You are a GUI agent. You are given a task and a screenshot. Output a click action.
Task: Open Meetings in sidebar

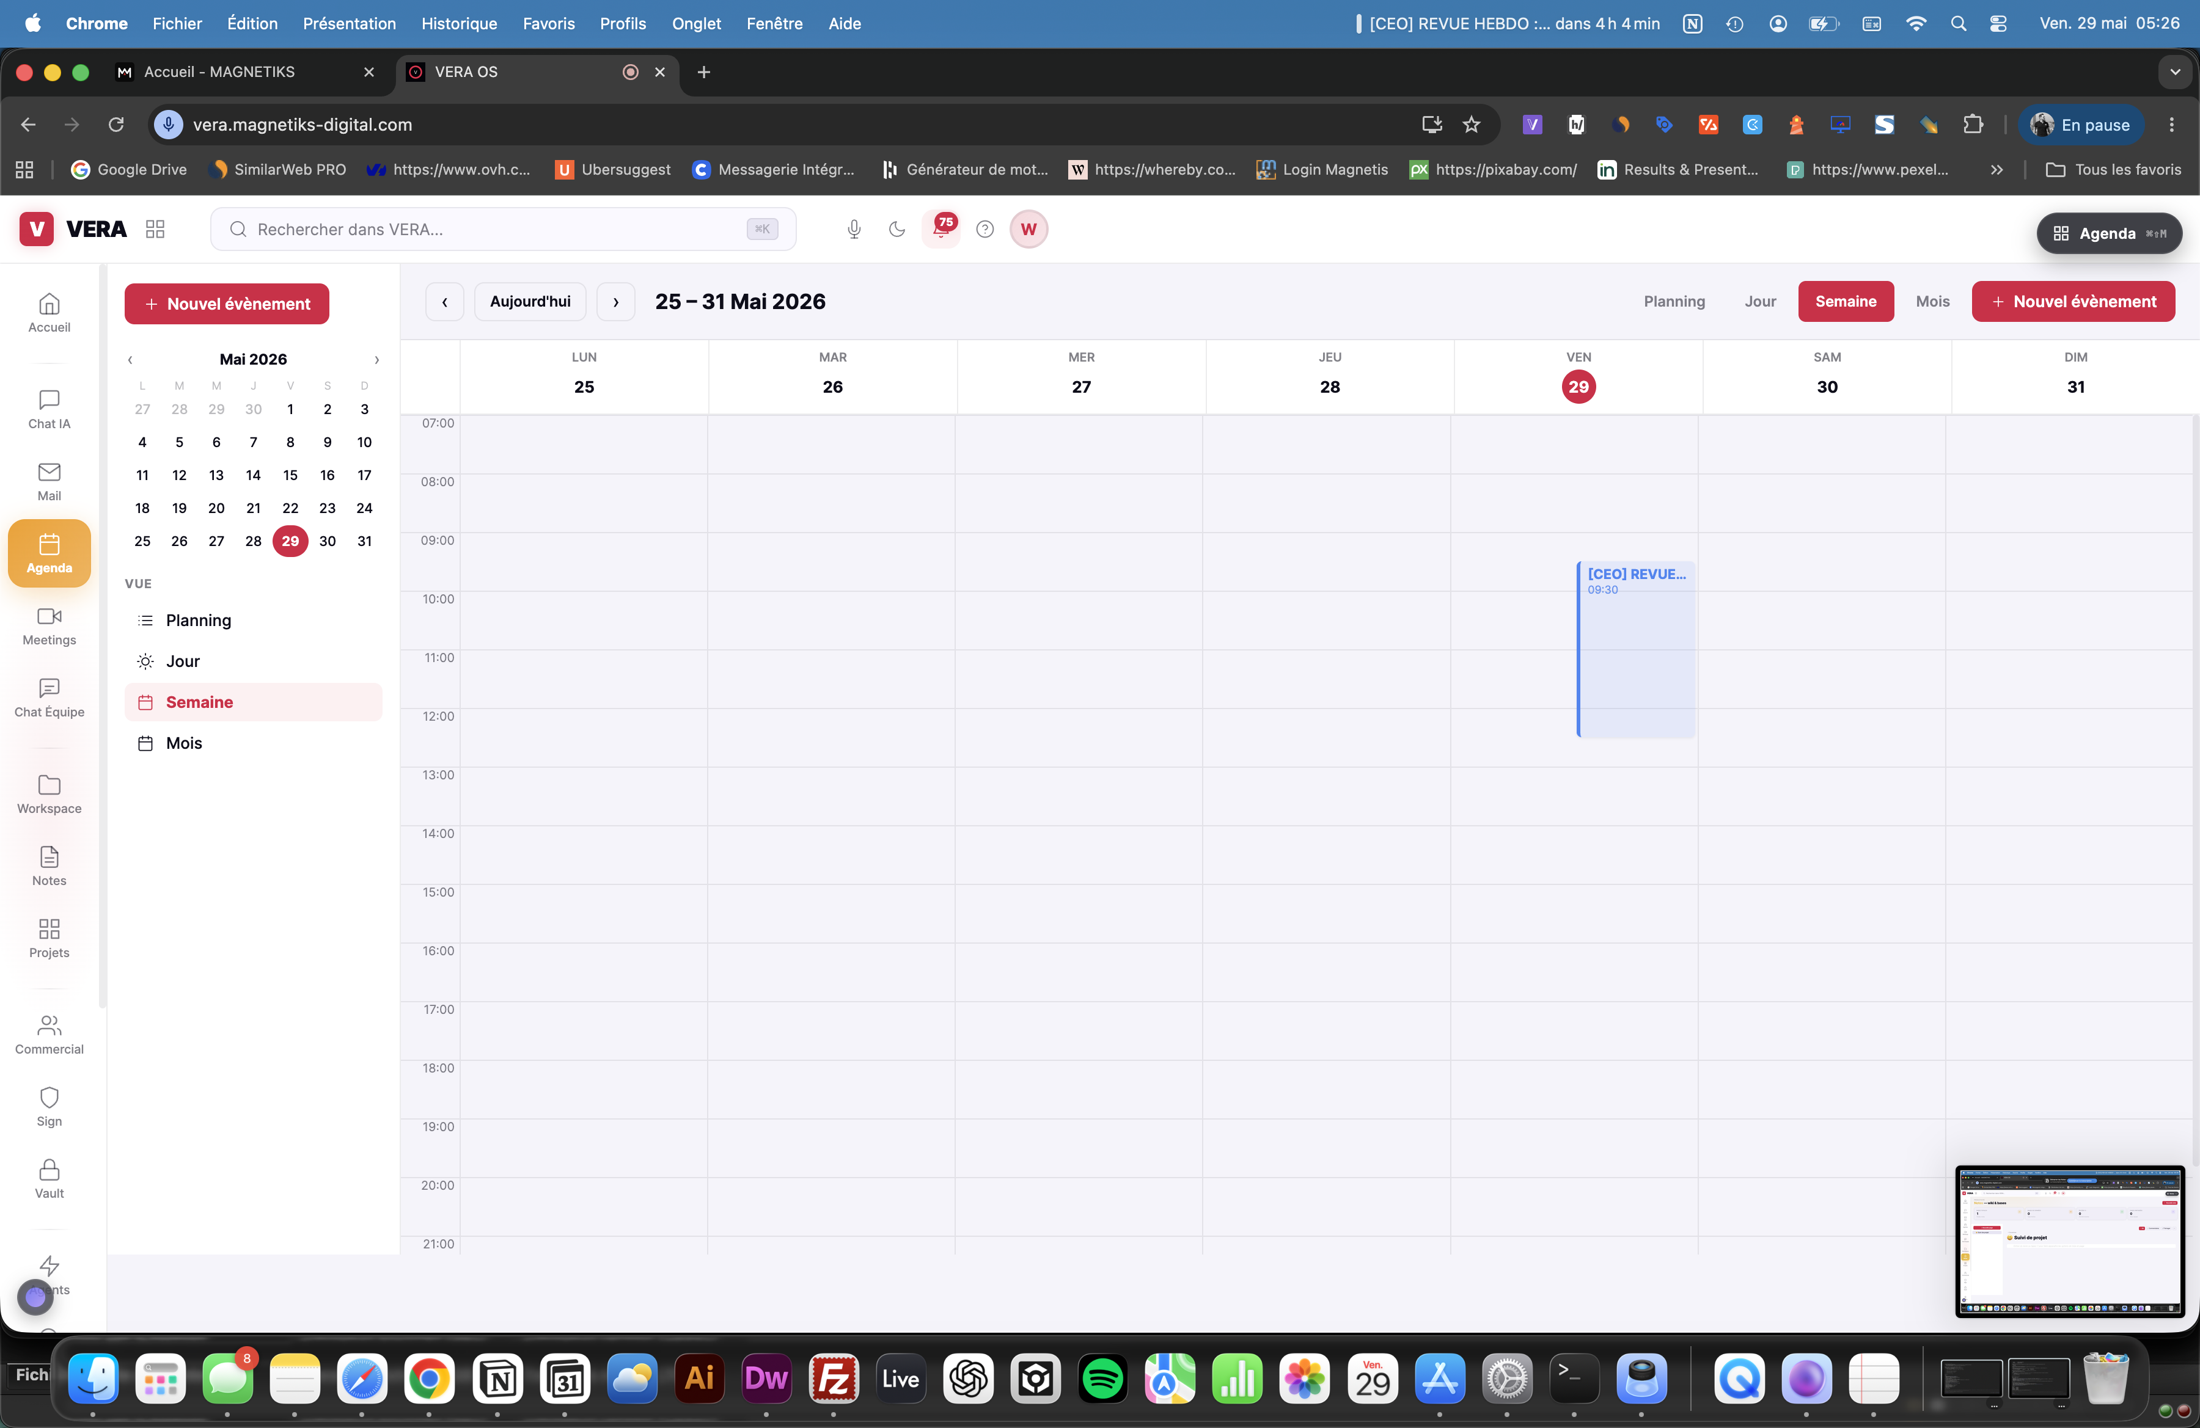(49, 625)
